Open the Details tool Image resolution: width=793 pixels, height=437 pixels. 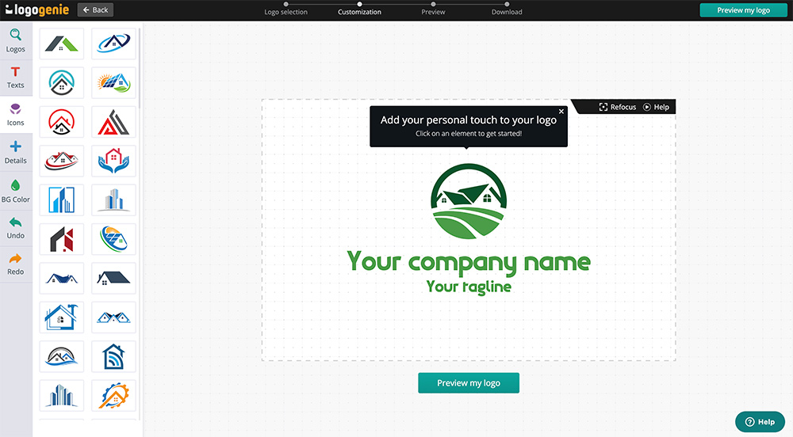pos(16,152)
